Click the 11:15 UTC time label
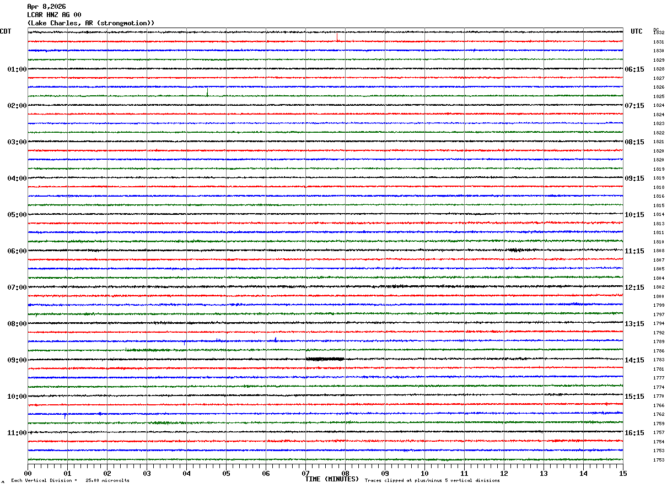Viewport: 667px width, 488px height. coord(634,251)
